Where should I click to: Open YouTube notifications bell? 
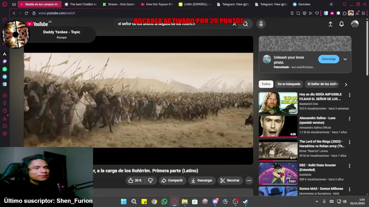coord(341,24)
